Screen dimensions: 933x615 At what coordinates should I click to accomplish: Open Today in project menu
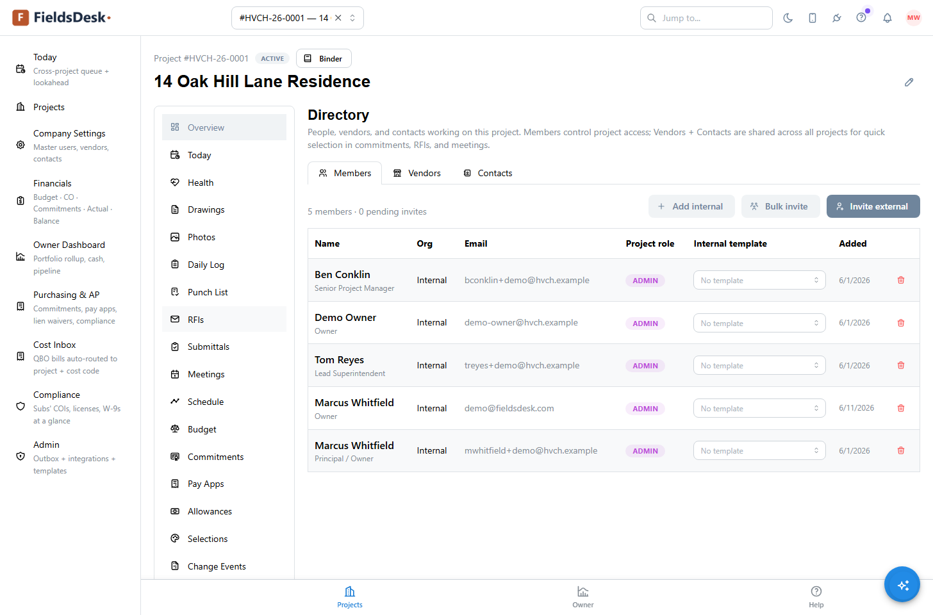pyautogui.click(x=224, y=155)
